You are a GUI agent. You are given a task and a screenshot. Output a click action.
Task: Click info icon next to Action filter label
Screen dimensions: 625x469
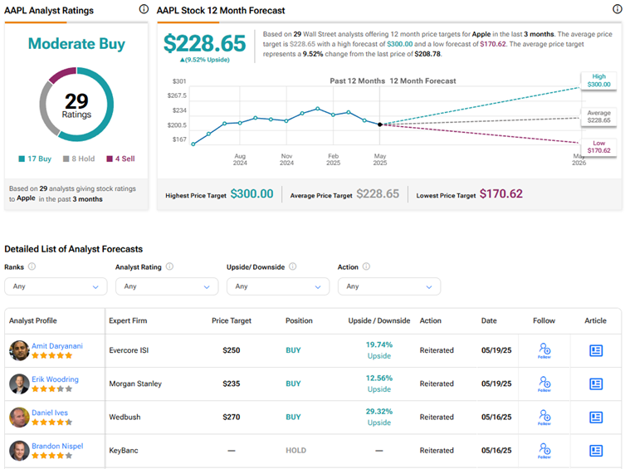(366, 266)
